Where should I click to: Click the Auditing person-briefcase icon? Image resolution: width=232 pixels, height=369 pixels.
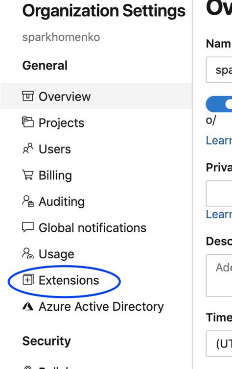pos(28,201)
